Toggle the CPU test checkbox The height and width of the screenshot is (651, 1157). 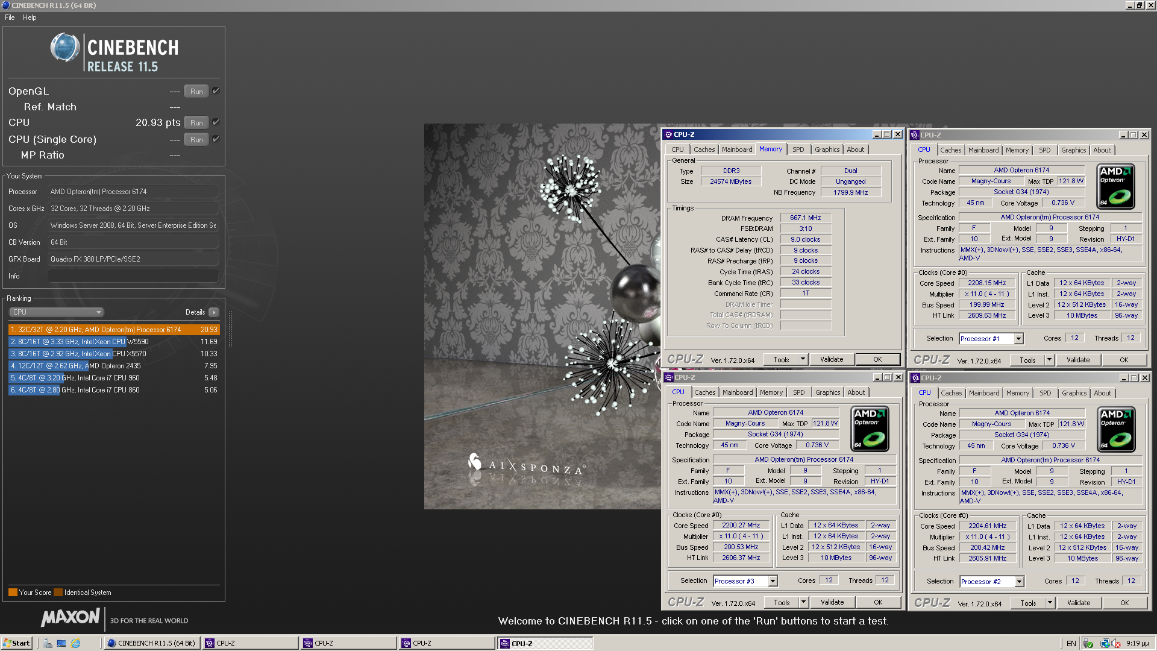[216, 122]
